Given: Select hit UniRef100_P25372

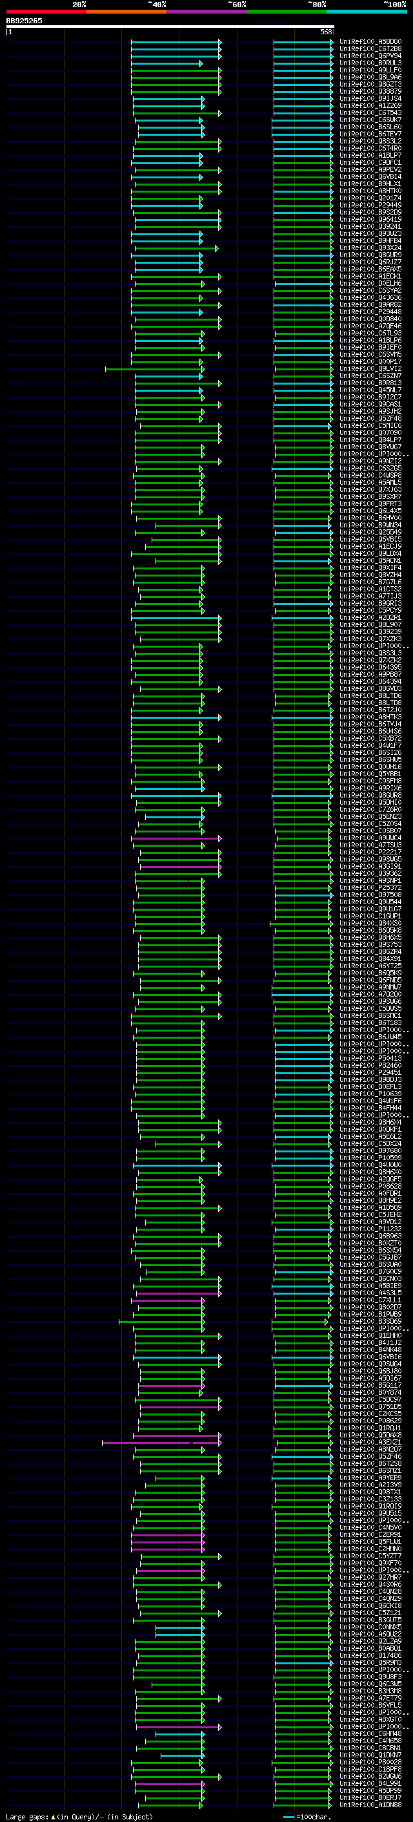Looking at the screenshot, I should click(x=370, y=887).
